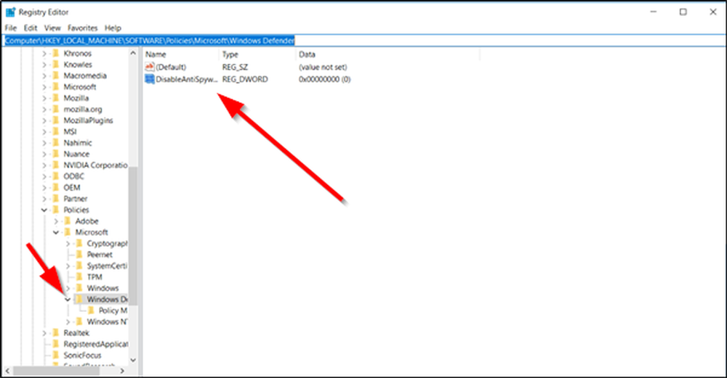This screenshot has width=727, height=378.
Task: Open the Favorites menu
Action: click(82, 28)
